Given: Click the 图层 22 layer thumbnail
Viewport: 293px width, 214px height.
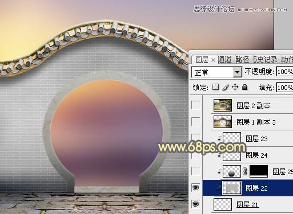Looking at the screenshot, I should click(232, 188).
